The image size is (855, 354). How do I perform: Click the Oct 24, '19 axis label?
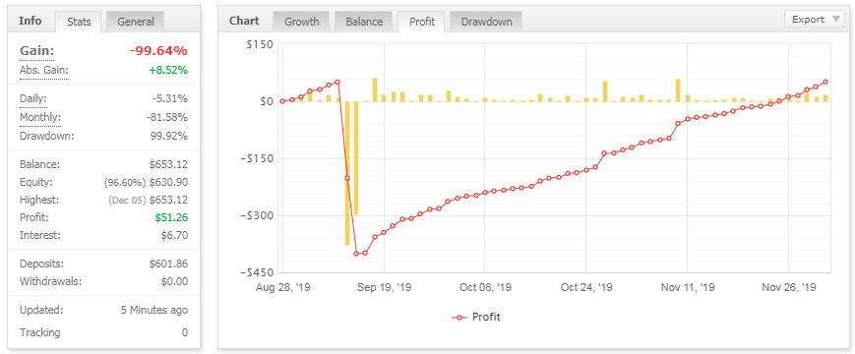pos(586,287)
